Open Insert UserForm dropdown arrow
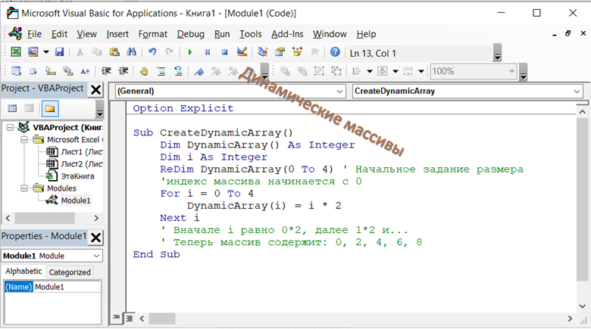 coord(46,52)
